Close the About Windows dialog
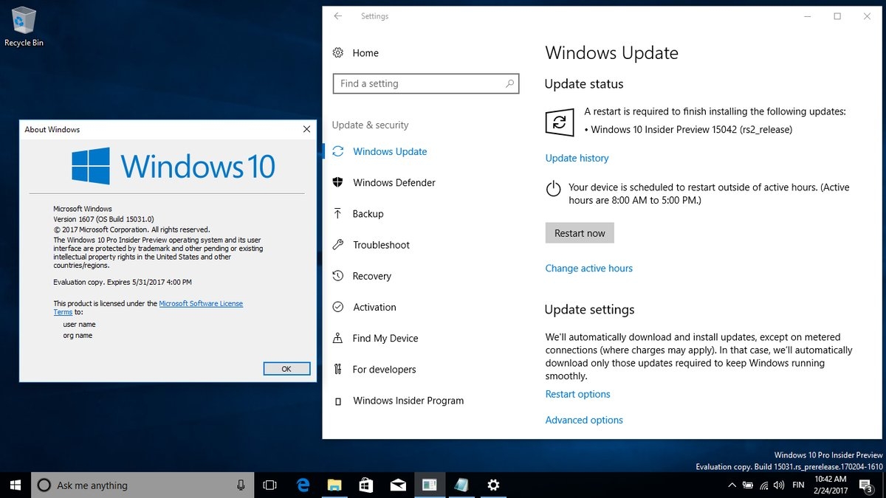 pyautogui.click(x=306, y=129)
